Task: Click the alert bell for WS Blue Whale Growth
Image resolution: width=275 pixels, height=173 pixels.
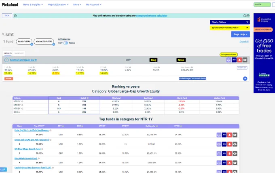Action: [x=229, y=154]
